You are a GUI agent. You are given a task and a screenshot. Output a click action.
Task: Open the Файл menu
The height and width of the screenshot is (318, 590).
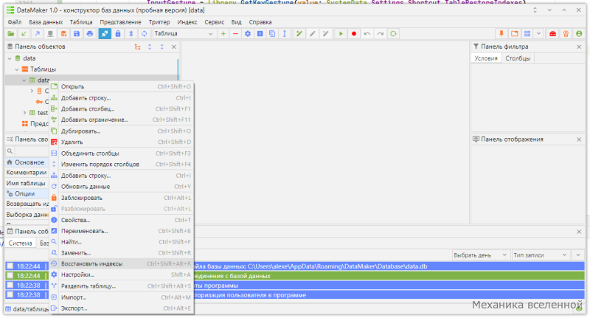pyautogui.click(x=15, y=22)
